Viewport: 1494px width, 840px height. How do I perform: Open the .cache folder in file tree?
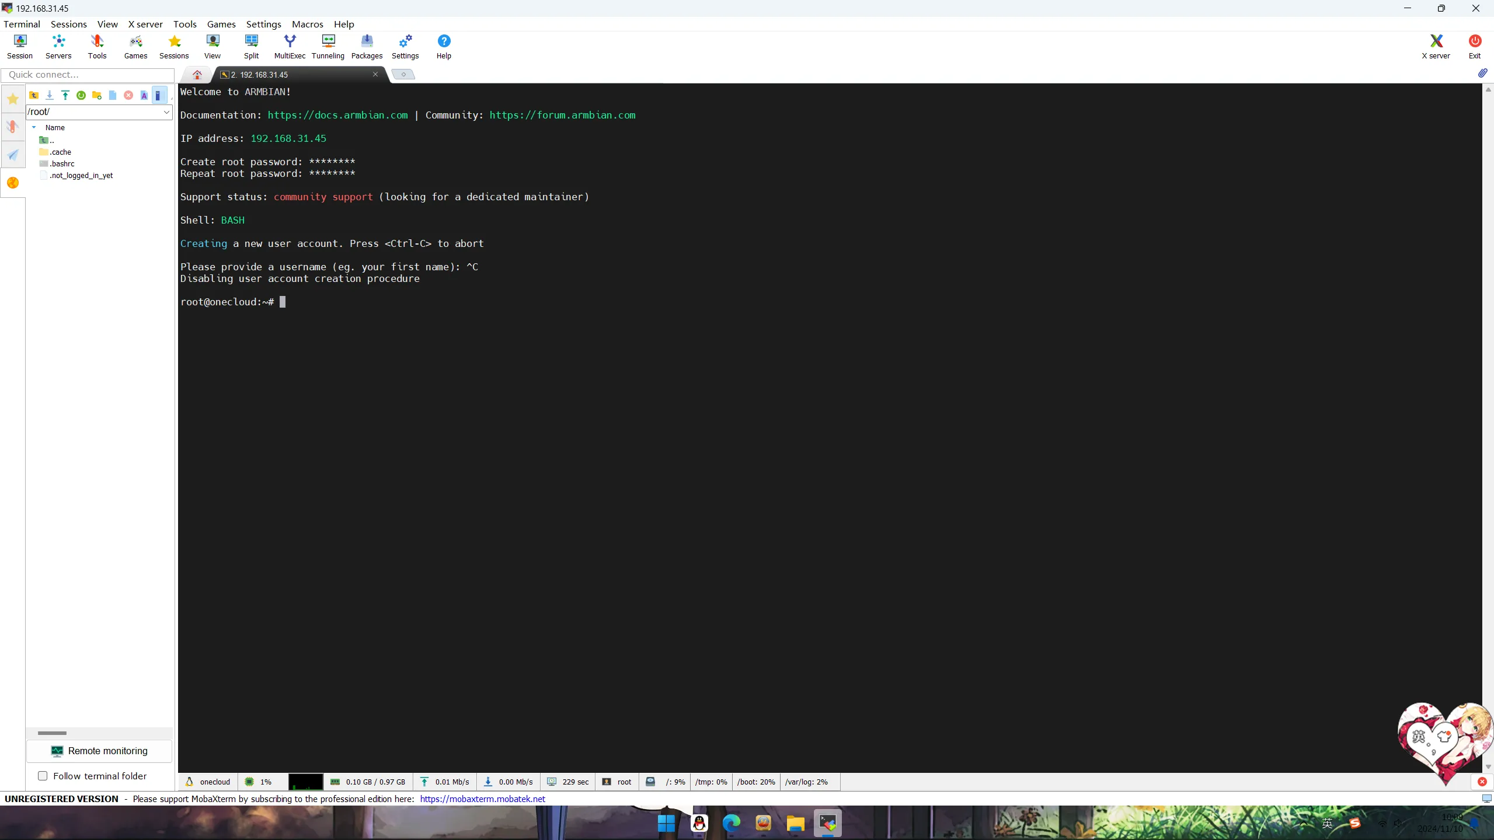click(60, 152)
